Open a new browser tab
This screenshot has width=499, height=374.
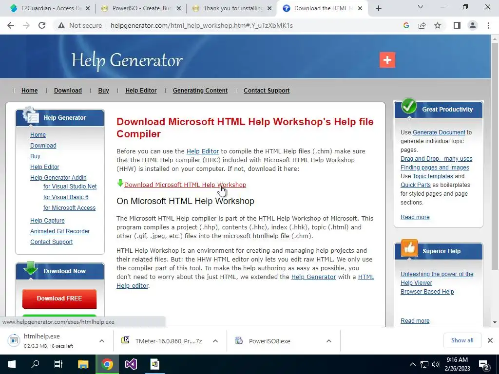click(378, 8)
